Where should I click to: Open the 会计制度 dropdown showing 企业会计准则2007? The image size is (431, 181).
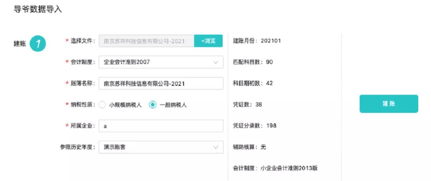pyautogui.click(x=160, y=62)
